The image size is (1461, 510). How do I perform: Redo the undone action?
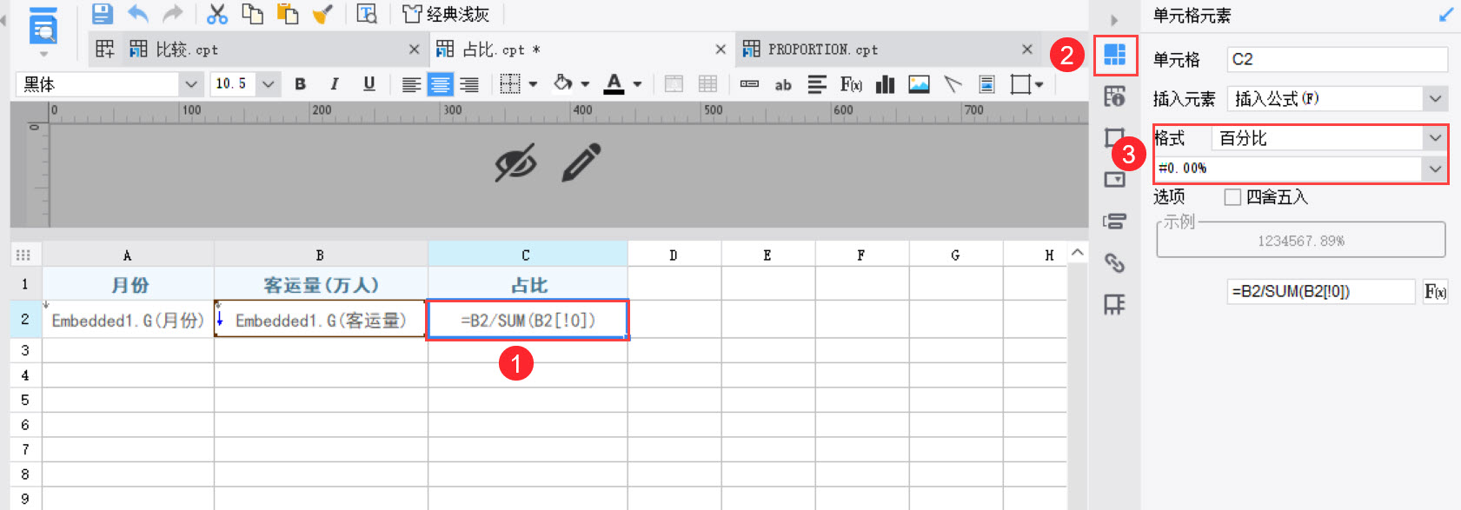point(173,14)
